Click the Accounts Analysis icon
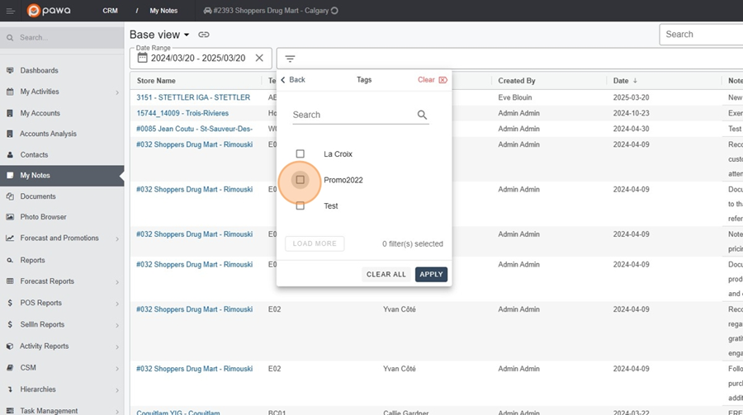743x415 pixels. click(10, 134)
